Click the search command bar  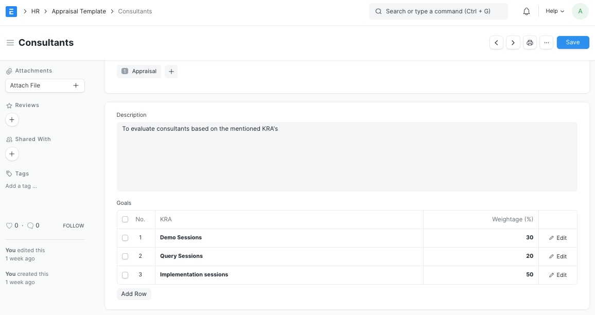(x=438, y=11)
